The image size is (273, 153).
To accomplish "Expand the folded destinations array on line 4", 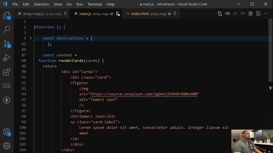I will coord(30,38).
